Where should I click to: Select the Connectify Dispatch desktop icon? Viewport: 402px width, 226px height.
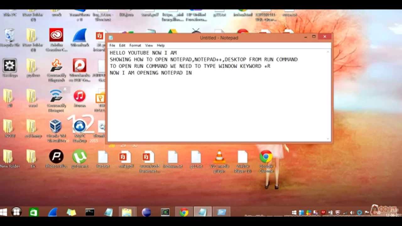pyautogui.click(x=56, y=70)
